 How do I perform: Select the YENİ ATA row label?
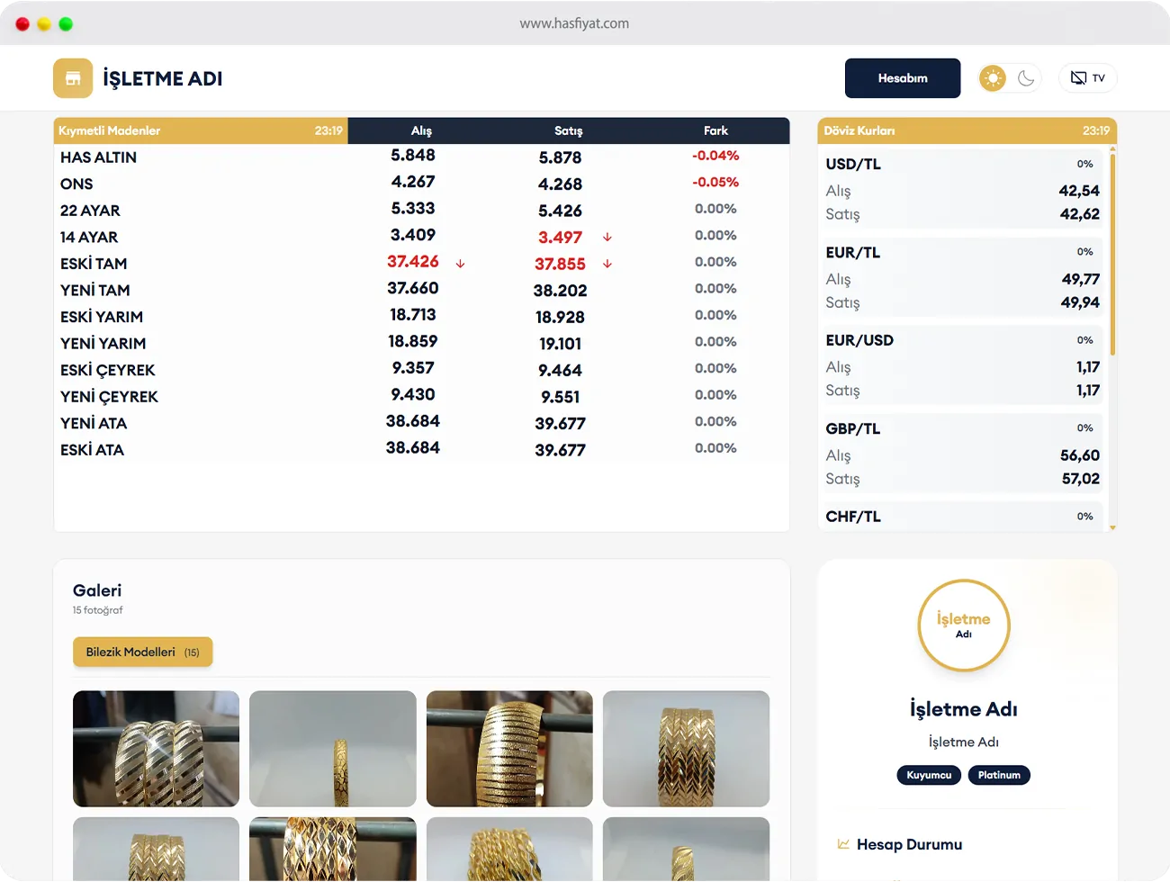point(94,423)
